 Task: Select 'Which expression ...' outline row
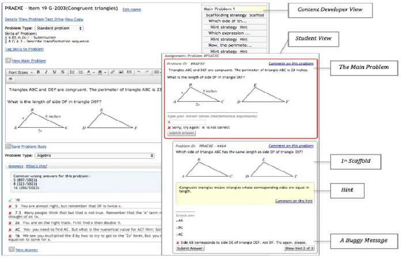[234, 33]
